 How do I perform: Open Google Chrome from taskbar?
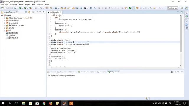(44, 103)
